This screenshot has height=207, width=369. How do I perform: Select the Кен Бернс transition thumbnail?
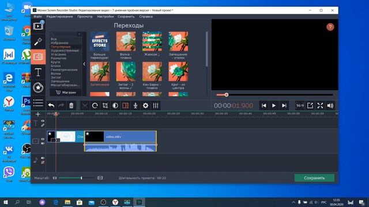click(x=152, y=71)
